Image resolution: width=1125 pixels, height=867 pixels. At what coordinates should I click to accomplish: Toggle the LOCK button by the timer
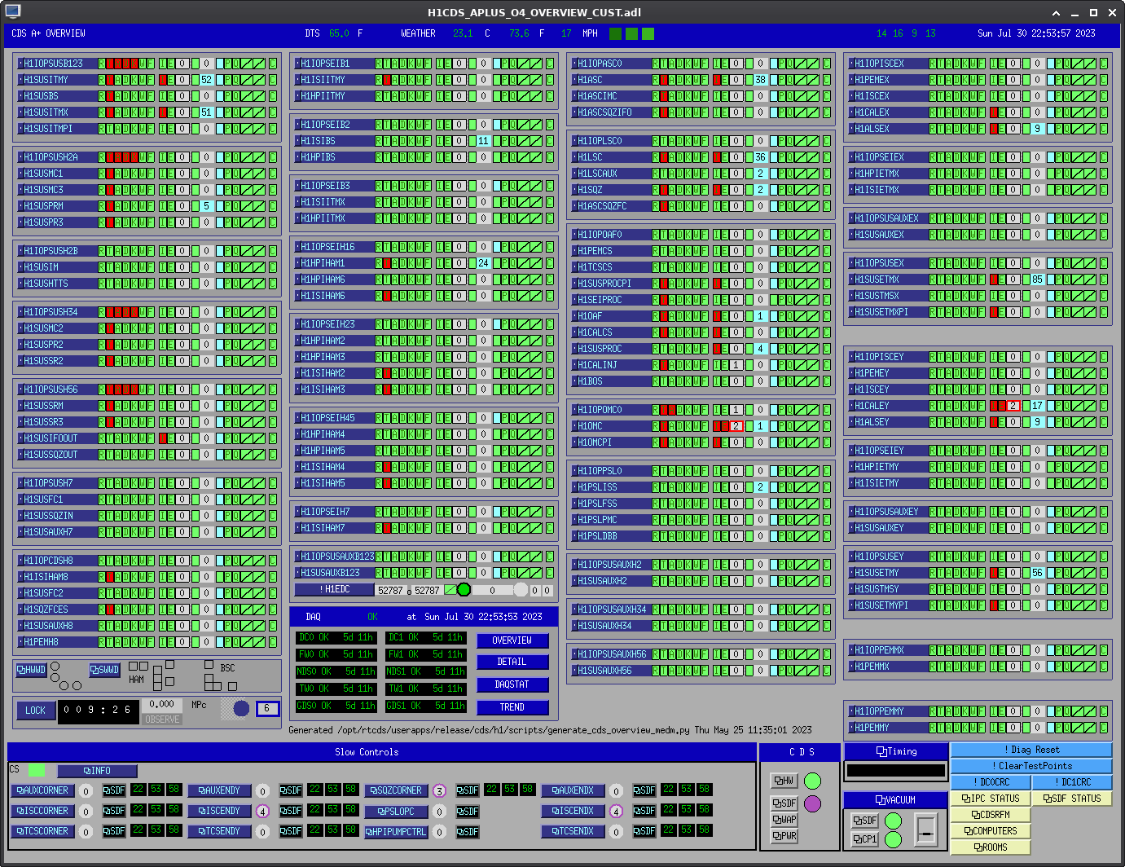(35, 711)
